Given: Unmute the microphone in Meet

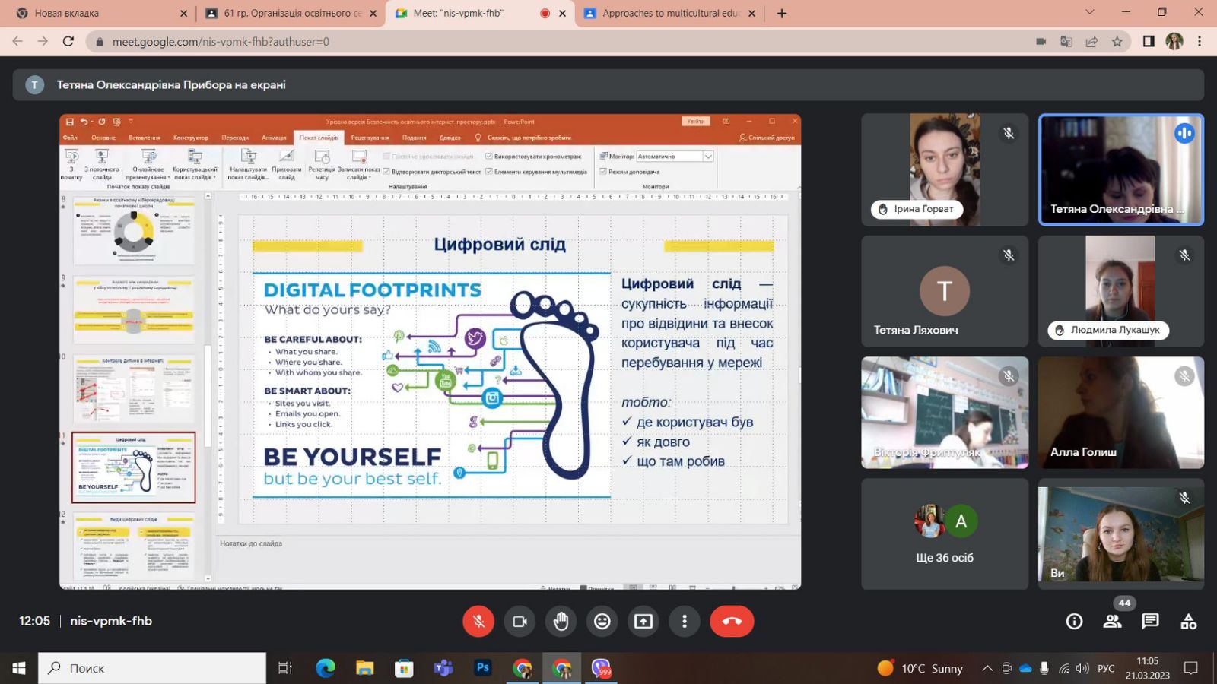Looking at the screenshot, I should click(x=478, y=622).
